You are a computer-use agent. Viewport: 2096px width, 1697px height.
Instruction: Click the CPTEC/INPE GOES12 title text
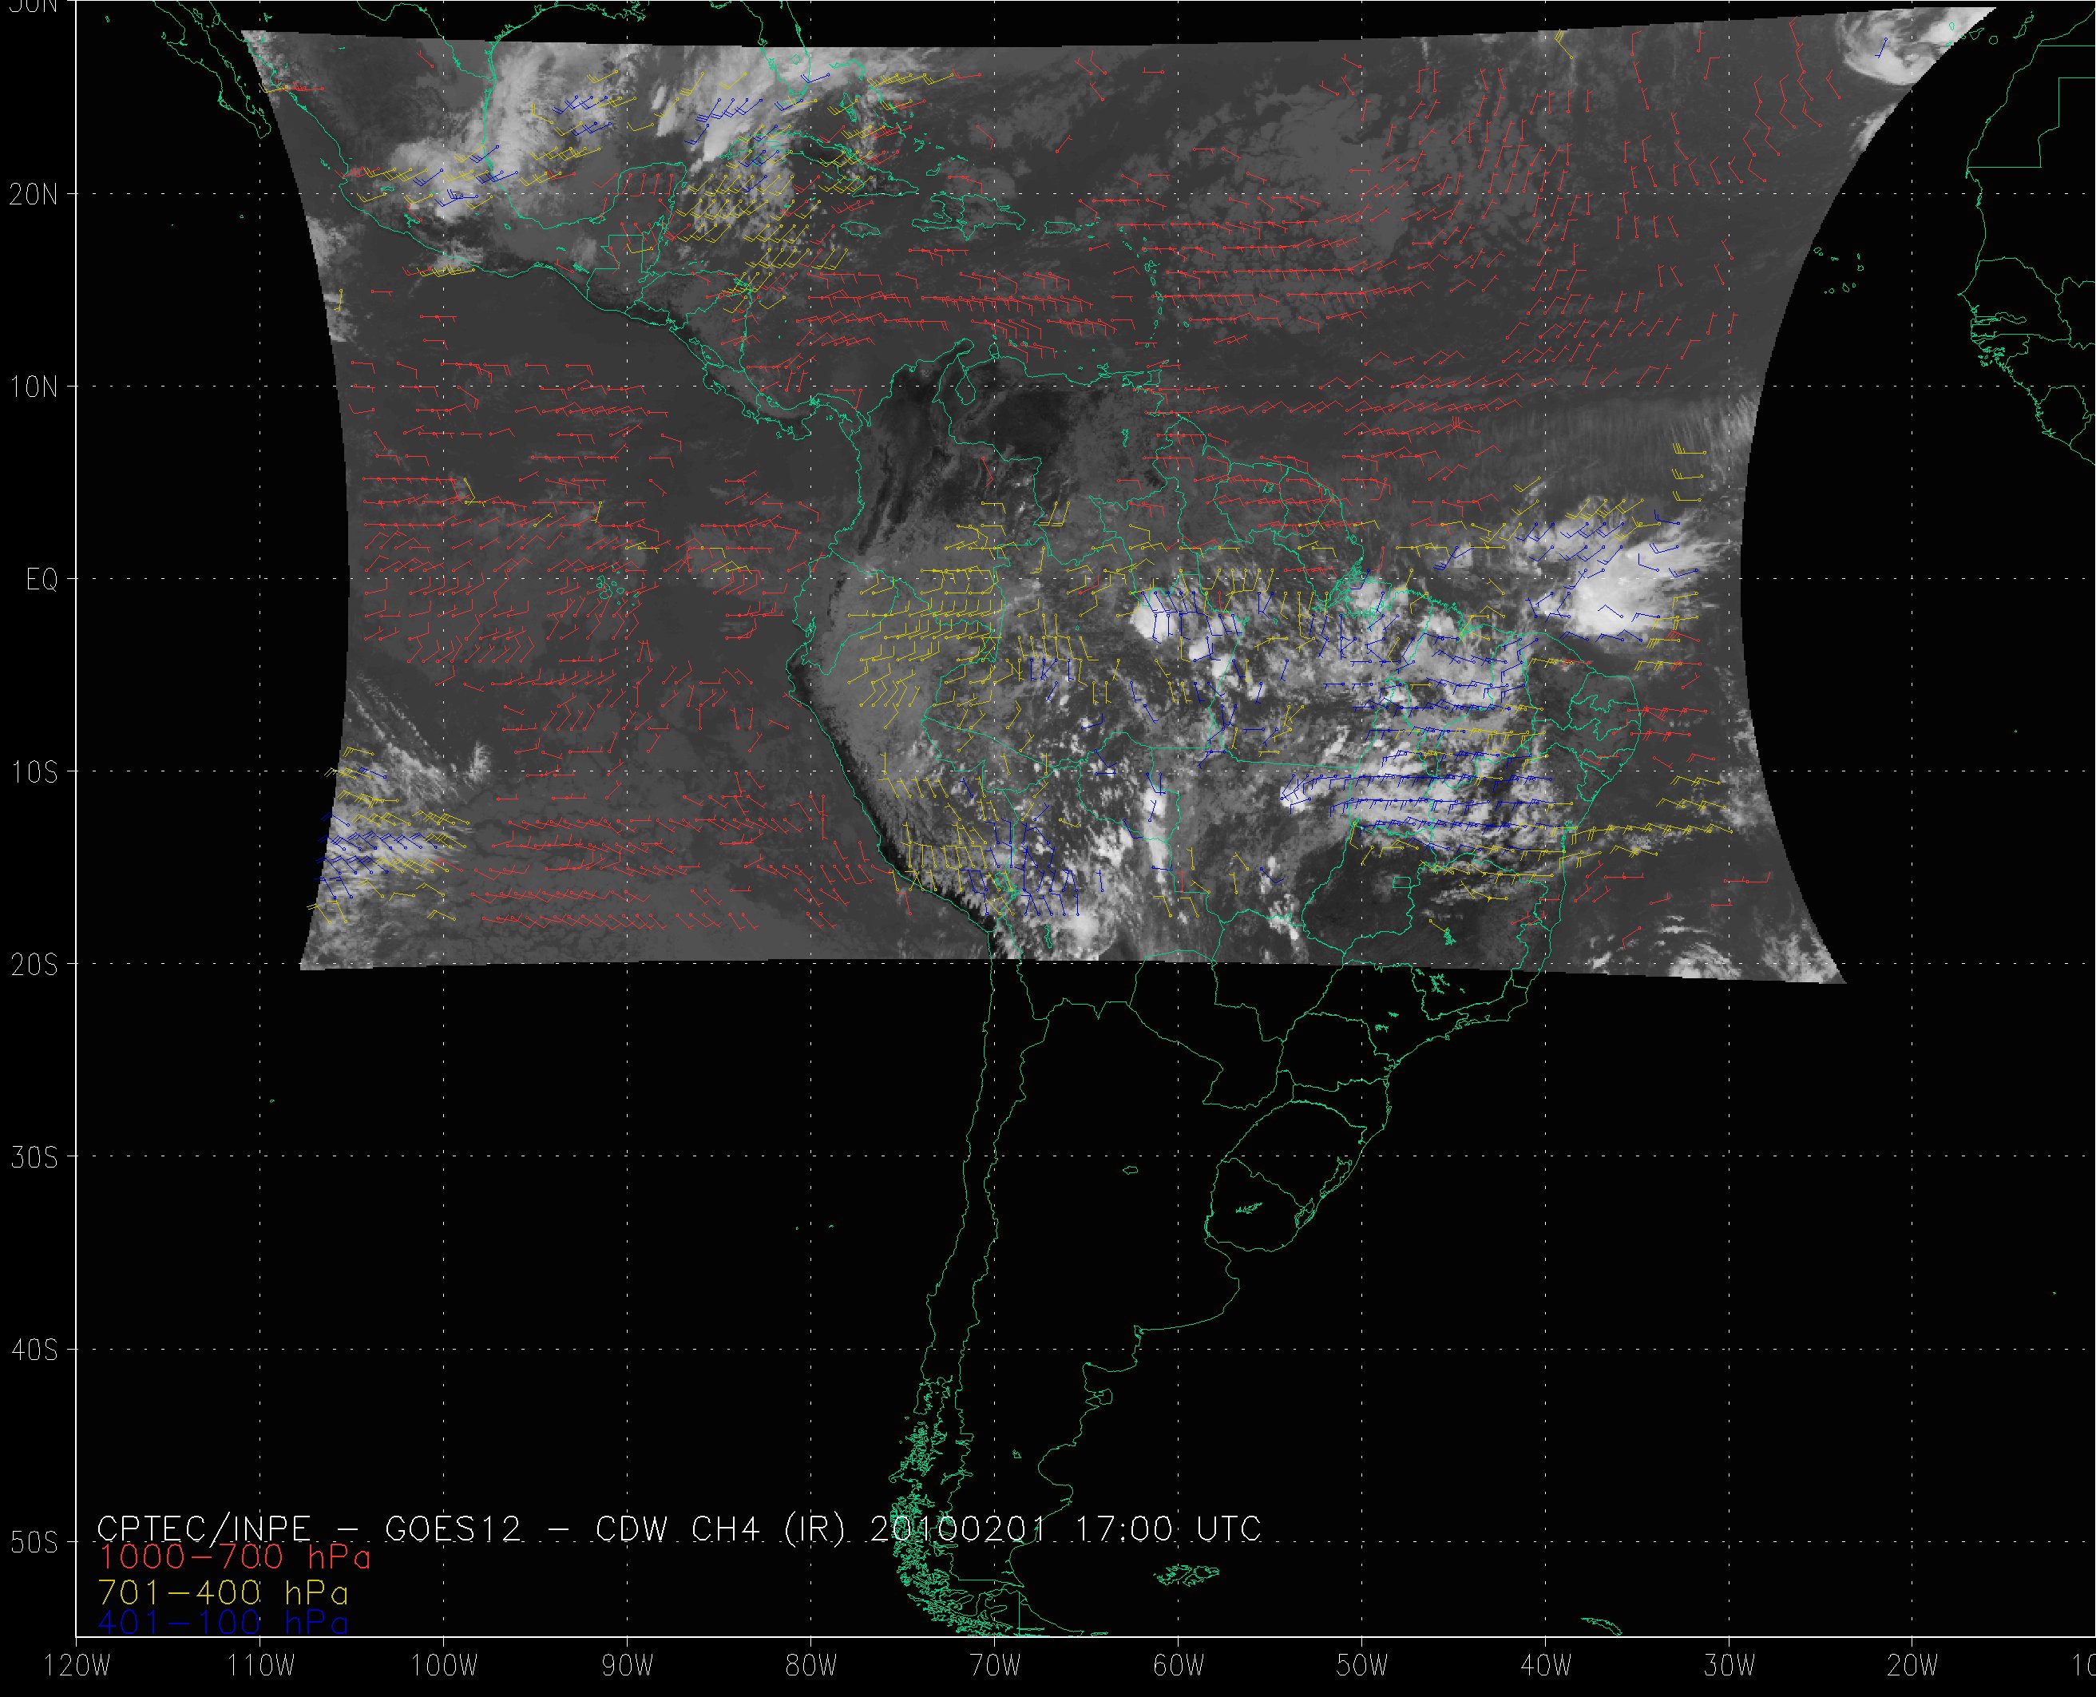[x=680, y=1528]
